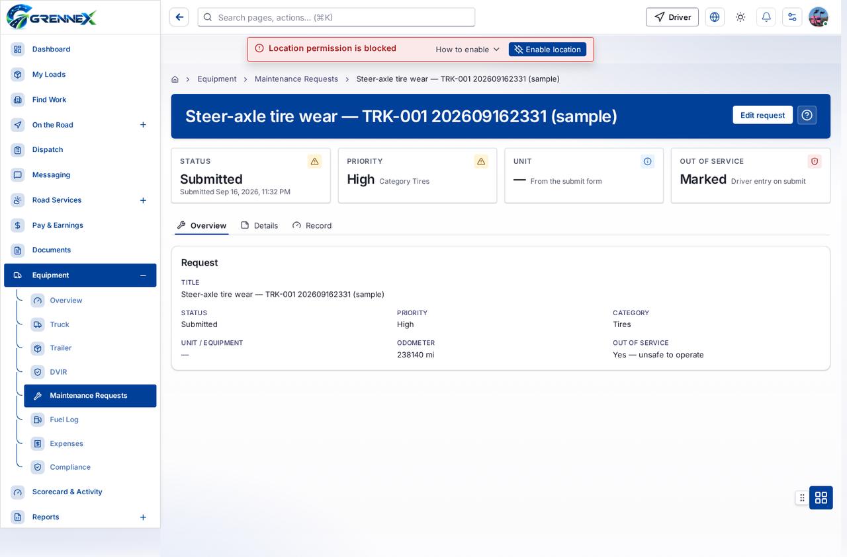Open the user avatar menu

(x=819, y=17)
